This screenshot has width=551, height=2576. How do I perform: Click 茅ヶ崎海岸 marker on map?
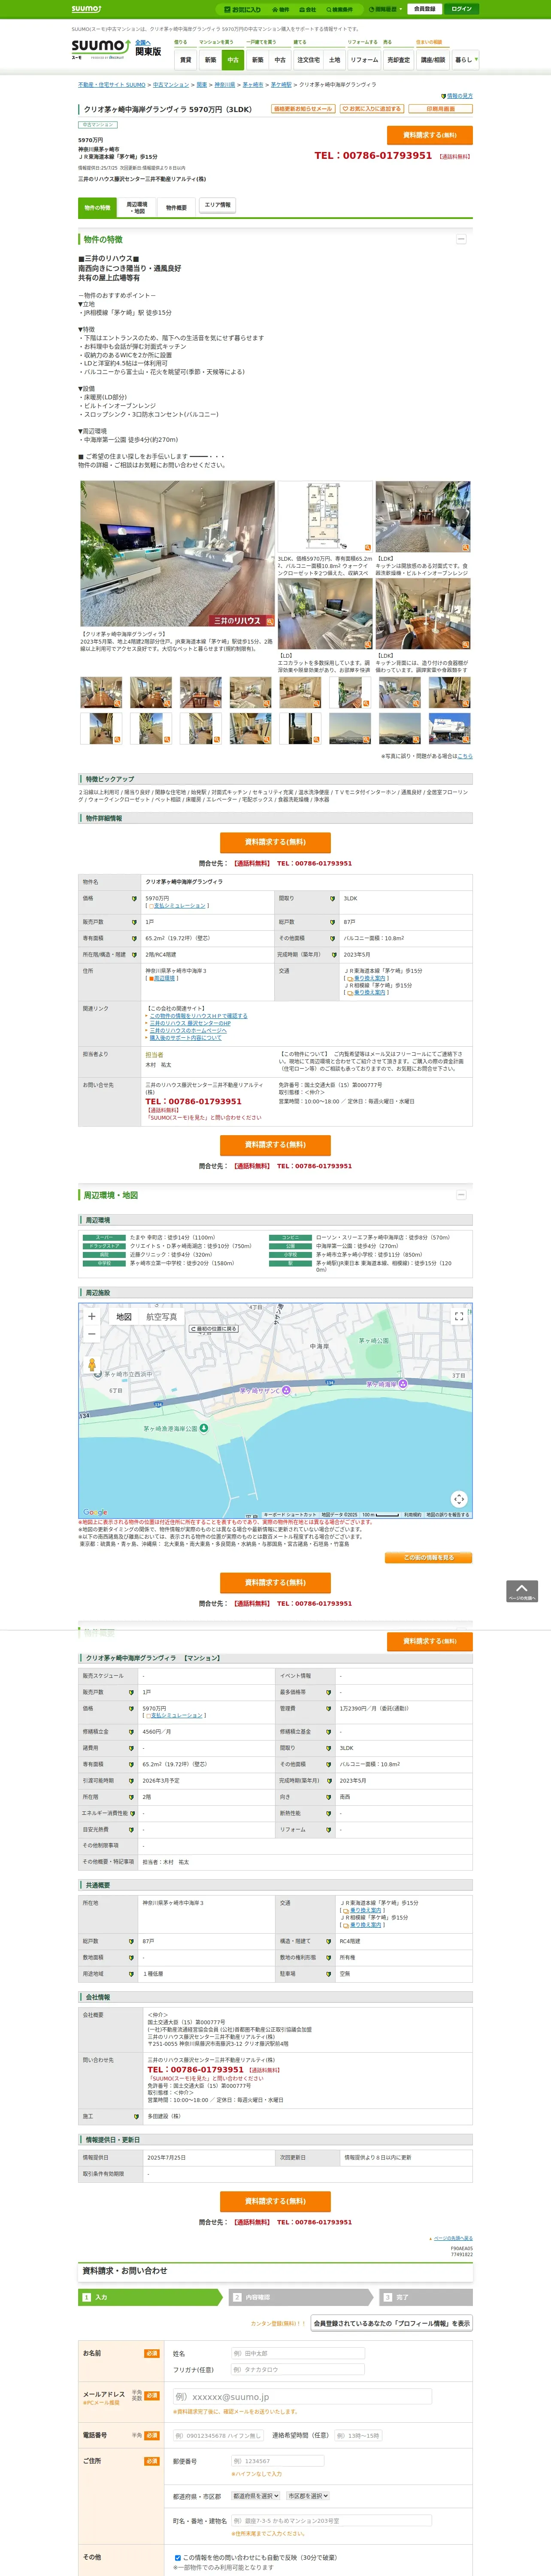(x=403, y=1384)
